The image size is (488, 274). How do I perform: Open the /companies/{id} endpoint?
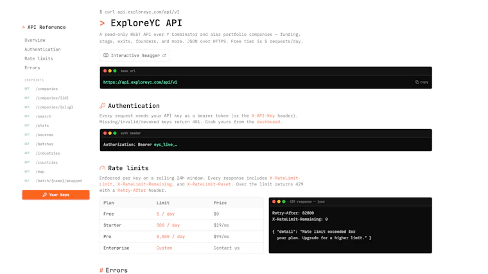coord(52,98)
